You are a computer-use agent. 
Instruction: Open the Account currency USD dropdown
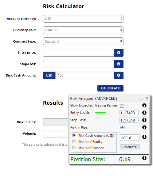click(83, 19)
